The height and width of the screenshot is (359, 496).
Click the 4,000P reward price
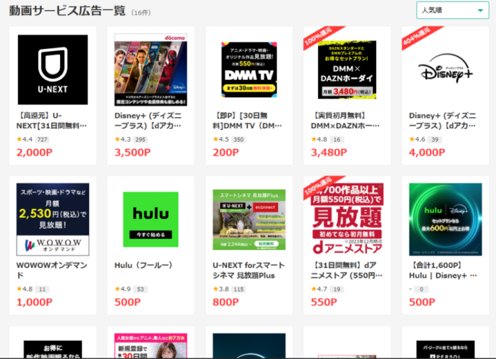[427, 153]
